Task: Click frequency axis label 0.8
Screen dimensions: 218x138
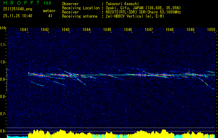Action: [x=3, y=97]
